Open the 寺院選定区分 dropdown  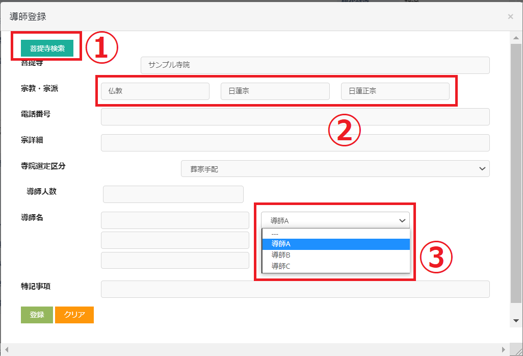tap(335, 169)
